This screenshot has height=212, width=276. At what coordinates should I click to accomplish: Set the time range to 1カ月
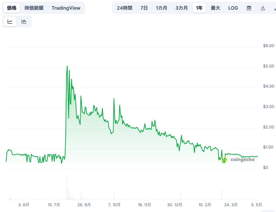coord(161,8)
